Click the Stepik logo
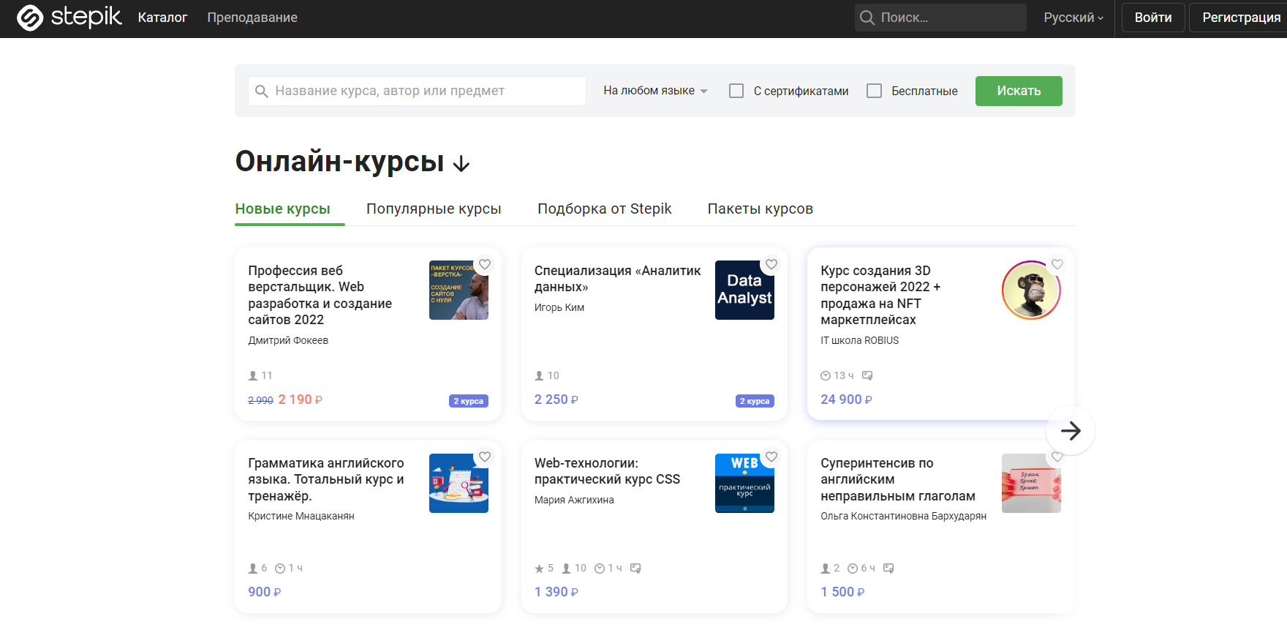The height and width of the screenshot is (630, 1287). tap(69, 17)
